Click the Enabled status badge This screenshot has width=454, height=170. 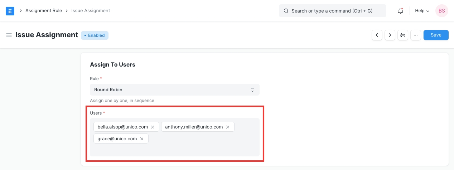click(95, 35)
